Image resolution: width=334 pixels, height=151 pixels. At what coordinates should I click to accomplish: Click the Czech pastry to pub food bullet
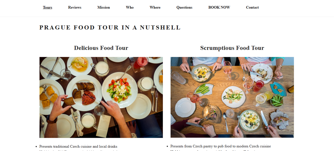click(x=220, y=146)
